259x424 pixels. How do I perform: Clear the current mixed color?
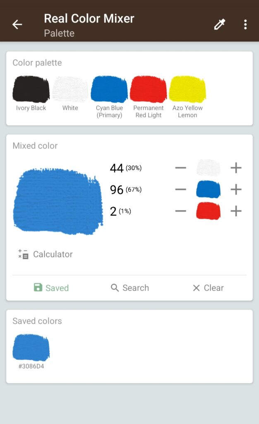[208, 288]
